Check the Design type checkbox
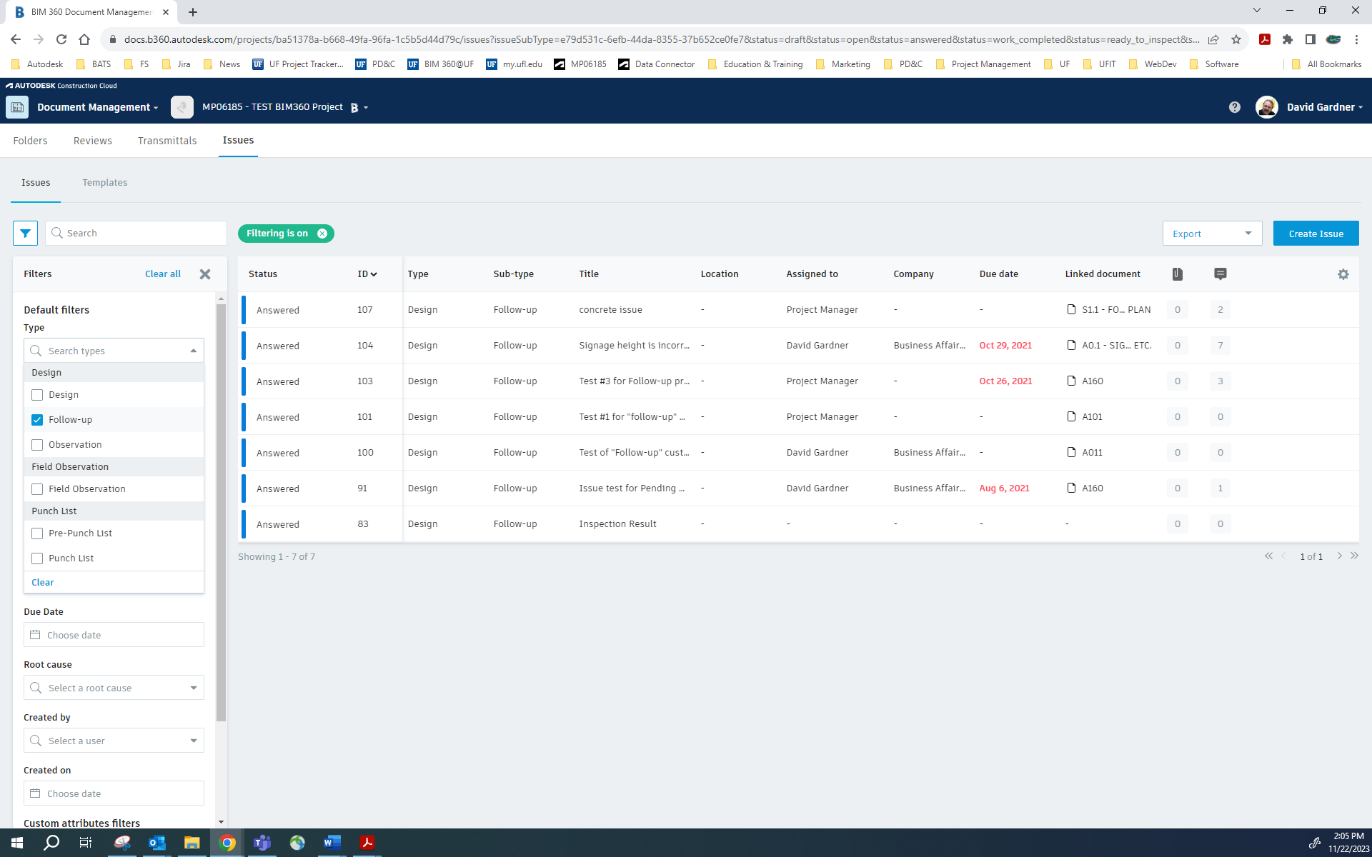Screen dimensions: 1372x857 (37, 395)
